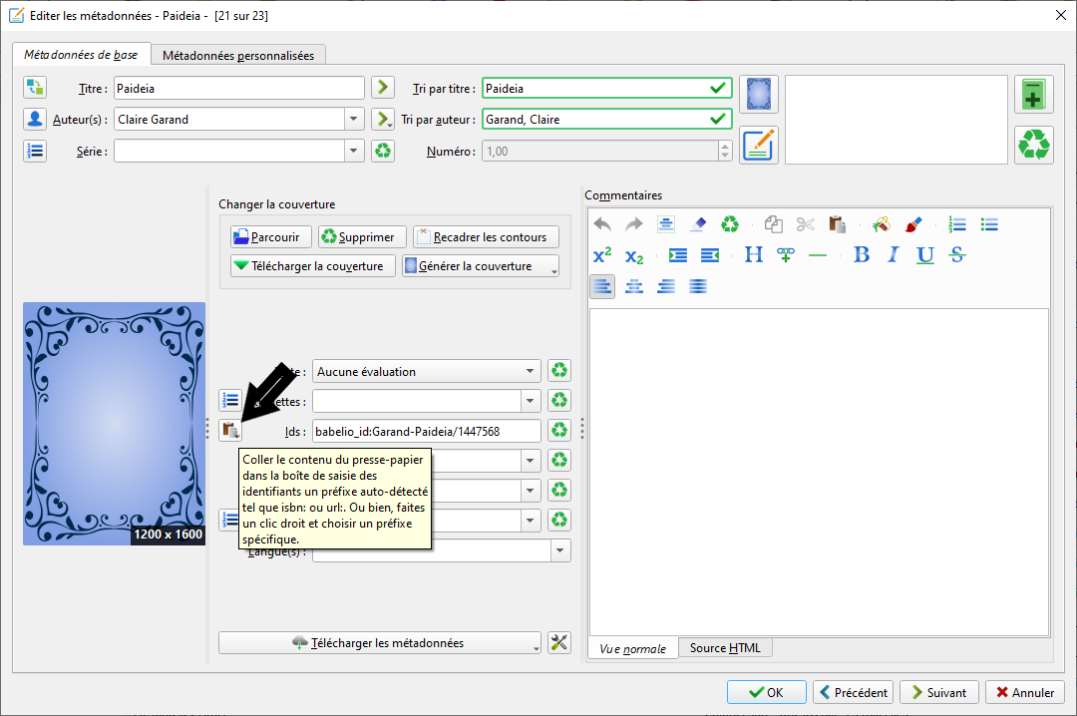The width and height of the screenshot is (1077, 716).
Task: Click the small cover icon near Tri par titre
Action: click(758, 94)
